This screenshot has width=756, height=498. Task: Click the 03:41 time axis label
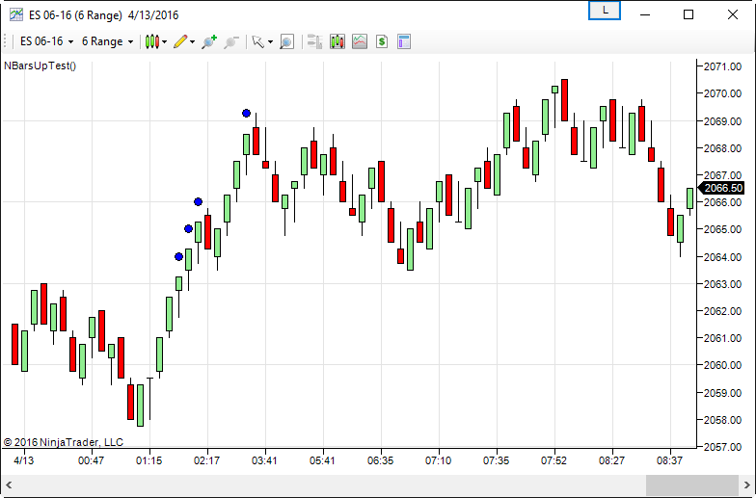(264, 460)
